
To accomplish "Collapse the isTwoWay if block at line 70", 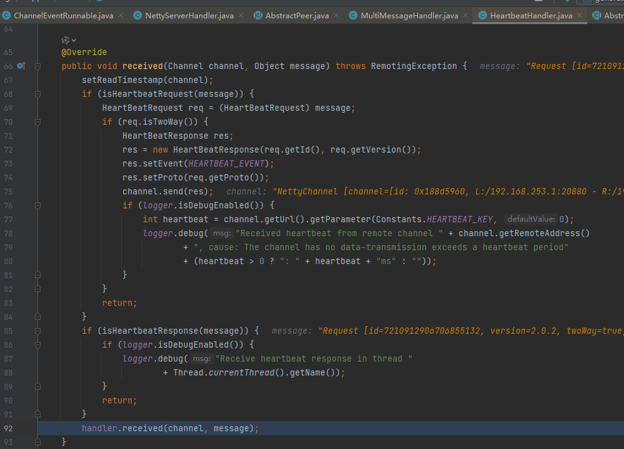I will [37, 122].
